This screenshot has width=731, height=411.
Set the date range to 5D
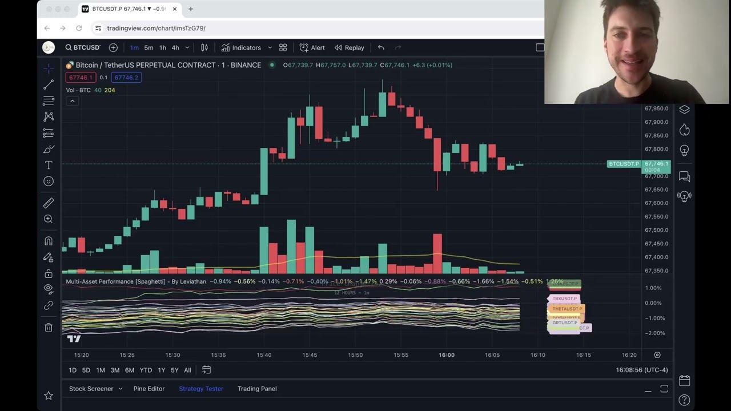[86, 370]
